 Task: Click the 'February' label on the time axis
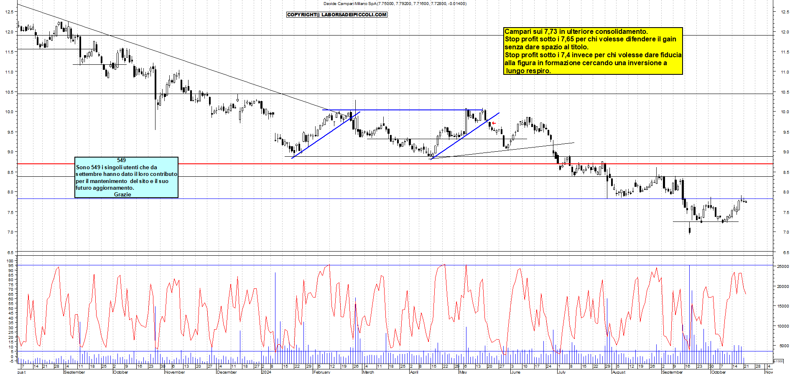tap(322, 372)
